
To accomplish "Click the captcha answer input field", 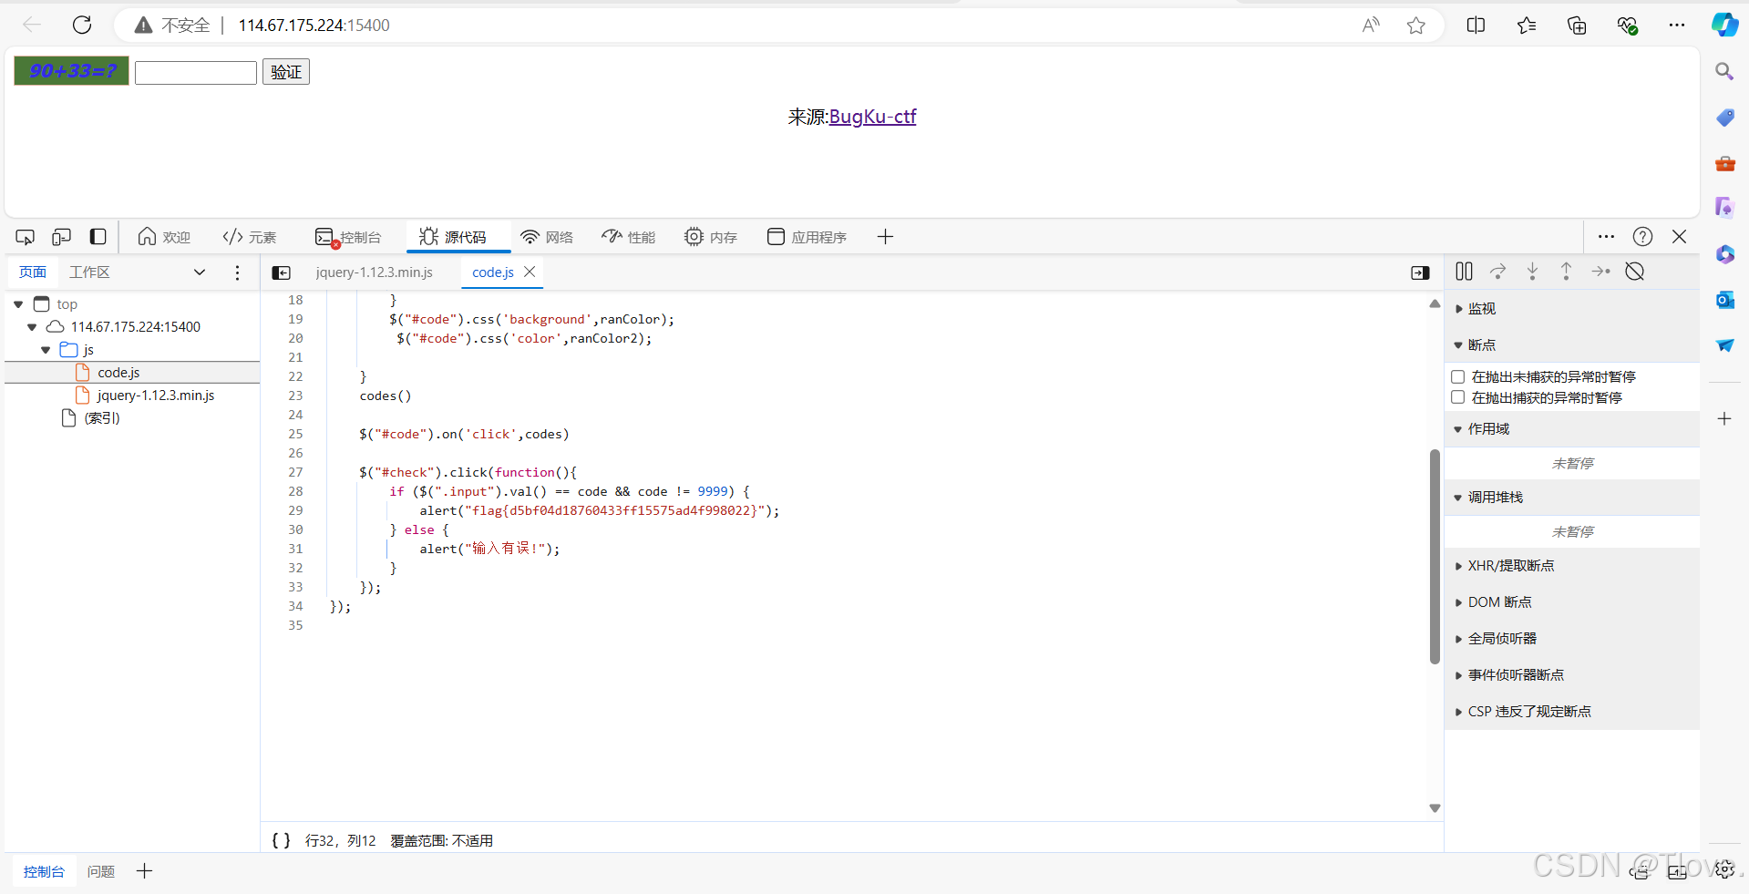I will point(194,72).
